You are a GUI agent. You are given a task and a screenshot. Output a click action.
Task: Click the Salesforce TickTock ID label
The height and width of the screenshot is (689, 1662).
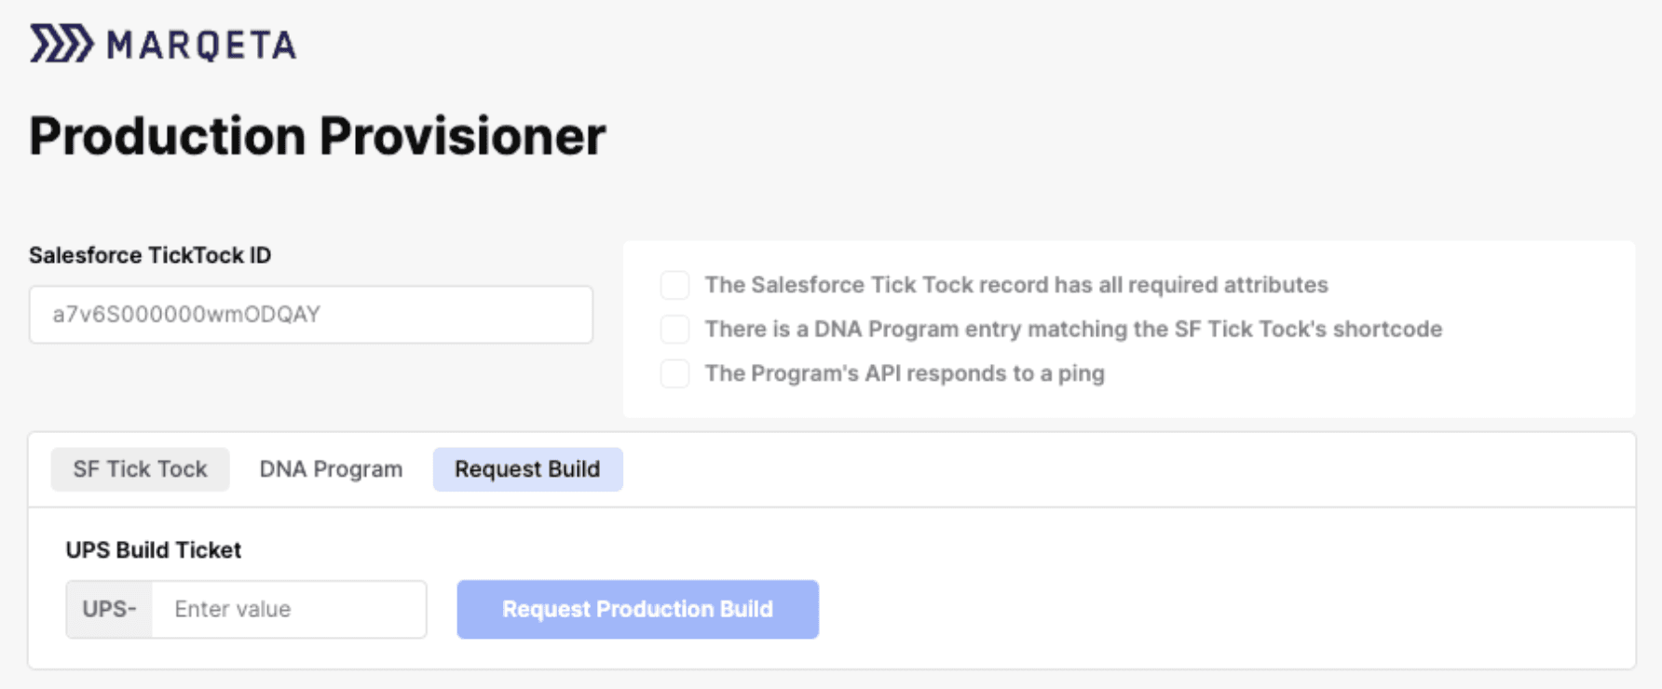click(151, 255)
